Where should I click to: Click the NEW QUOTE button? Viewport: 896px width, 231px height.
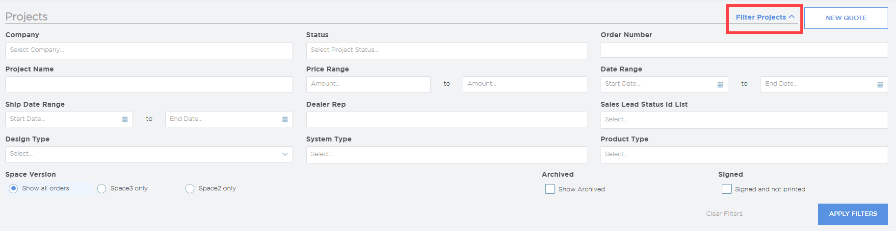(846, 18)
